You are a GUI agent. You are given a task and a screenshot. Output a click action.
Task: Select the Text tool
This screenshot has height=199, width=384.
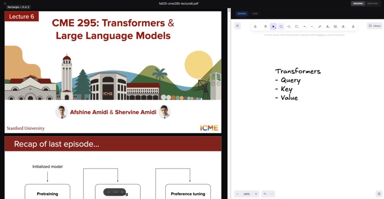point(328,27)
